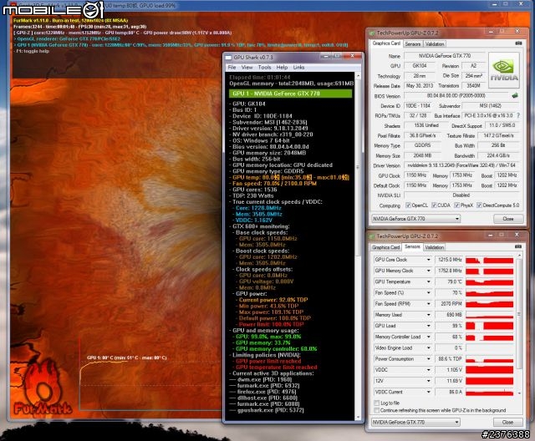This screenshot has height=441, width=535.
Task: Click 'furmark.exe [PID: 6932]' entry
Action: click(268, 386)
